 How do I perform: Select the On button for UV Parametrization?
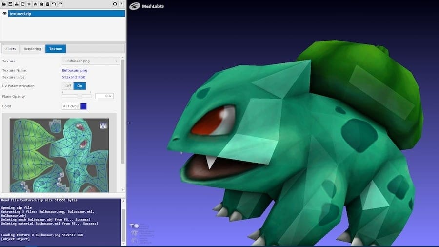(80, 86)
